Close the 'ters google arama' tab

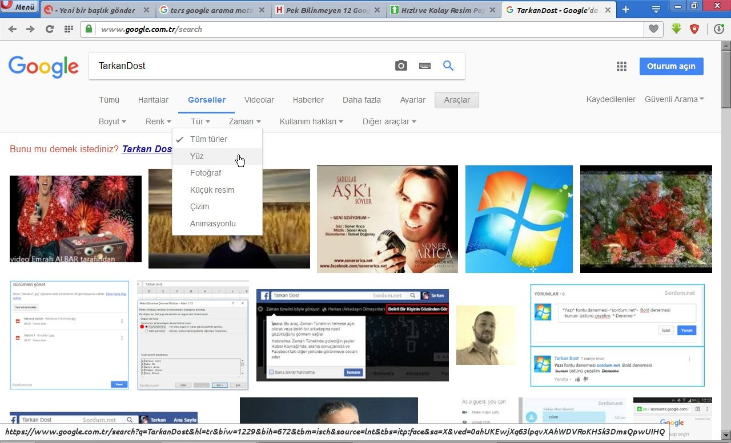[x=263, y=10]
